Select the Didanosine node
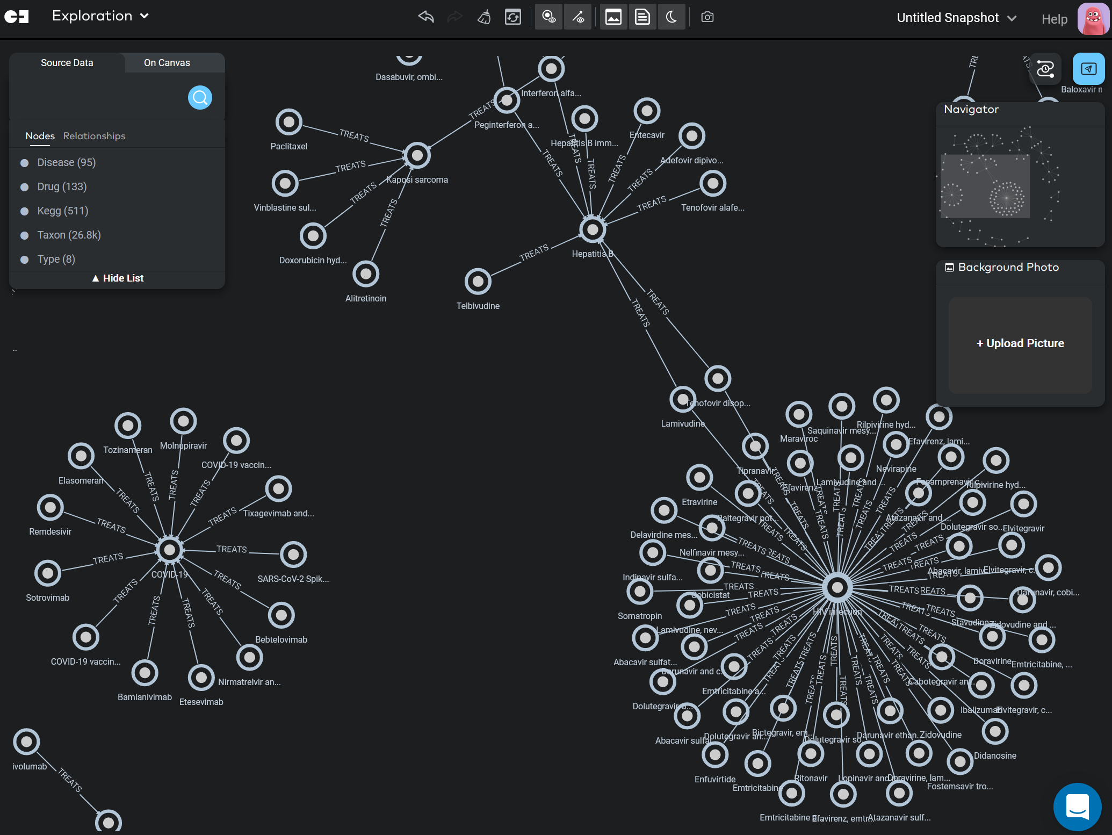This screenshot has height=835, width=1112. pyautogui.click(x=995, y=731)
